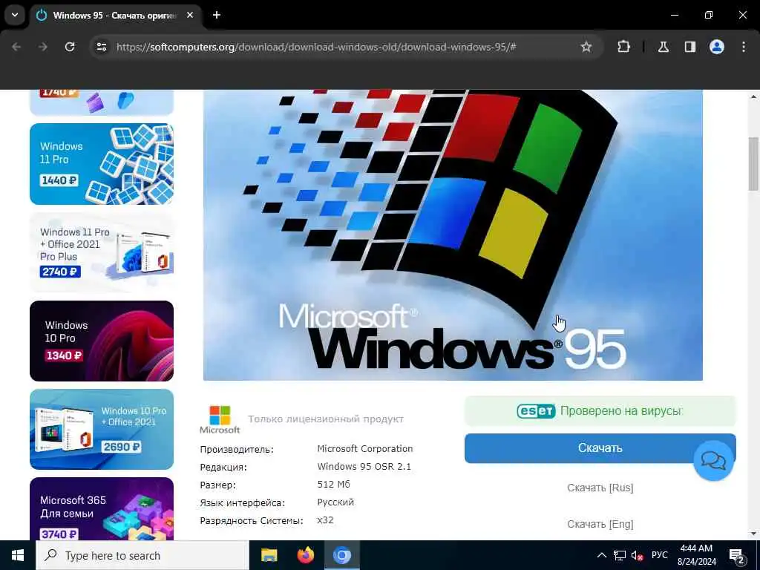The height and width of the screenshot is (570, 760).
Task: Reload the current page
Action: click(70, 47)
